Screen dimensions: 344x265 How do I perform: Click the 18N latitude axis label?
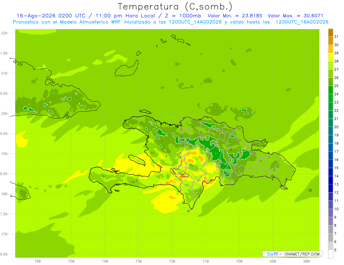click(x=5, y=194)
